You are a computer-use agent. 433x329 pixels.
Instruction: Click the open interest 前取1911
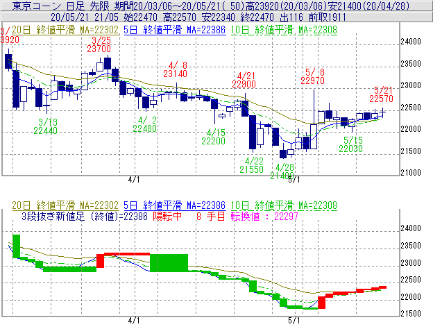point(328,17)
